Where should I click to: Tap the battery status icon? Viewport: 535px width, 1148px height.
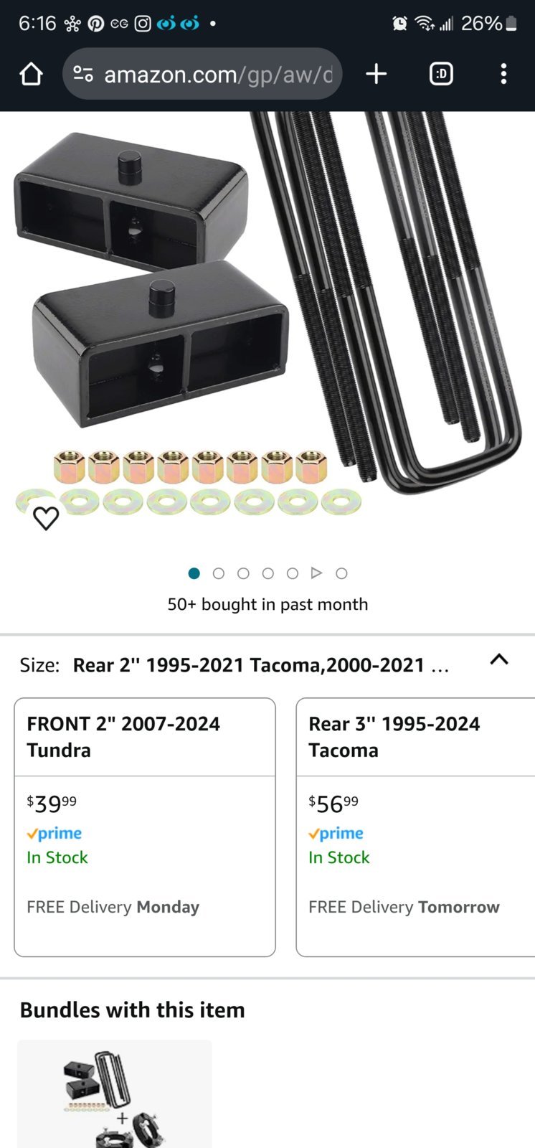tap(511, 24)
